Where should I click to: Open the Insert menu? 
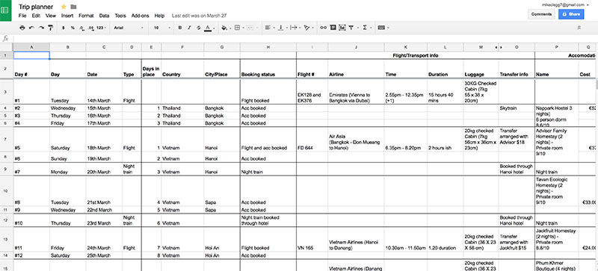pos(67,16)
